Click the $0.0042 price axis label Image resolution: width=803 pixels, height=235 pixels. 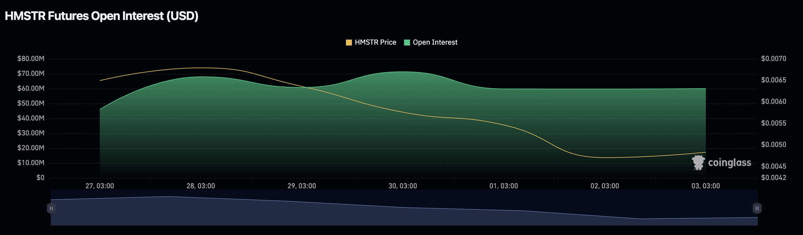[774, 177]
